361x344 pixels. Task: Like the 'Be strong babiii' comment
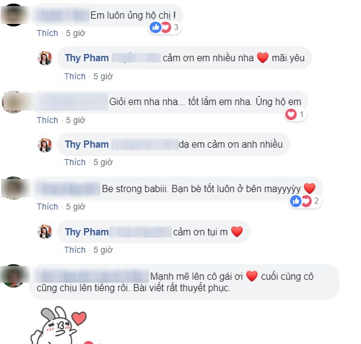pyautogui.click(x=47, y=207)
